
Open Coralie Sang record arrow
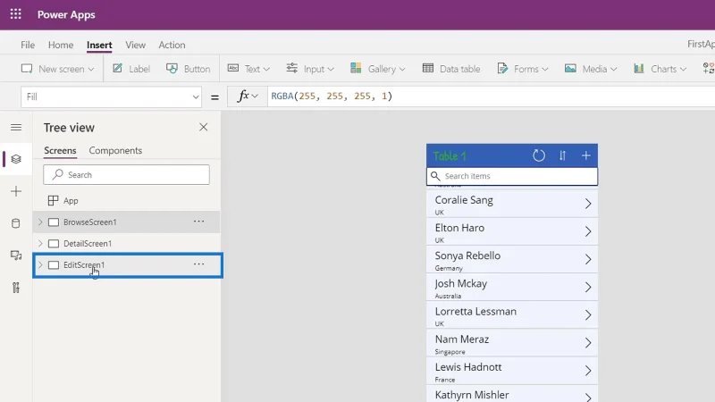pyautogui.click(x=588, y=204)
